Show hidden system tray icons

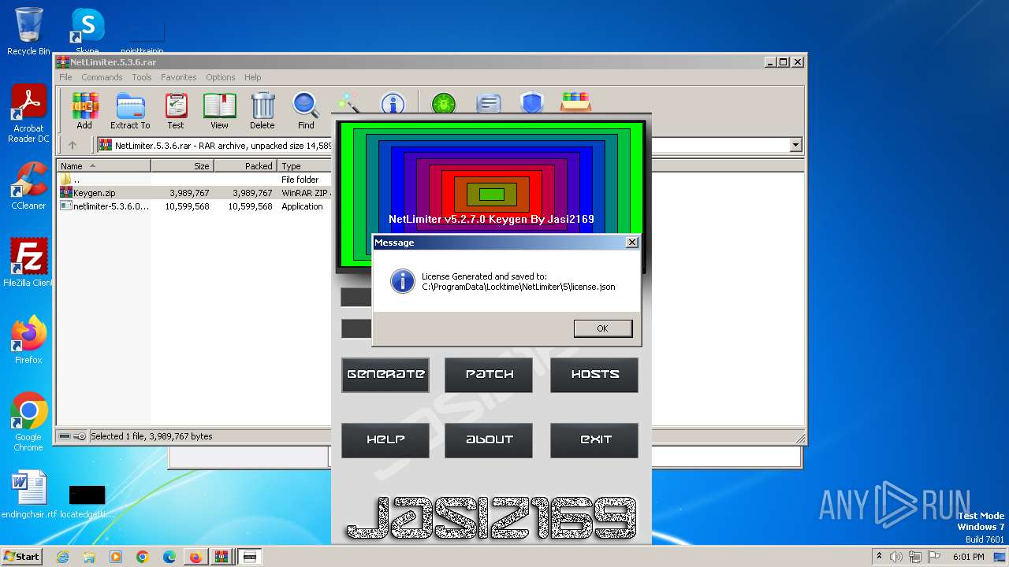[x=879, y=557]
